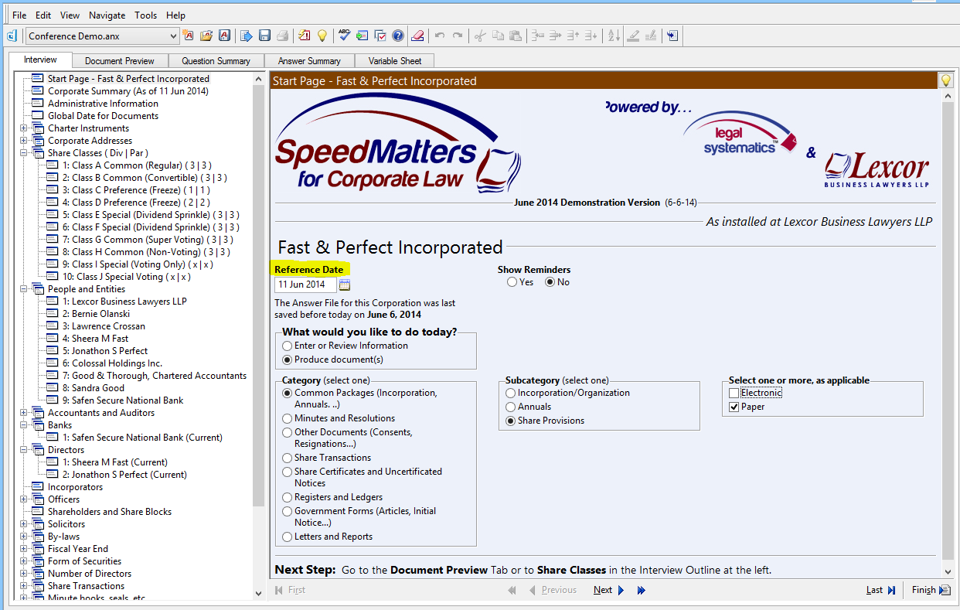
Task: Click the A-Z sort icon
Action: click(x=614, y=36)
